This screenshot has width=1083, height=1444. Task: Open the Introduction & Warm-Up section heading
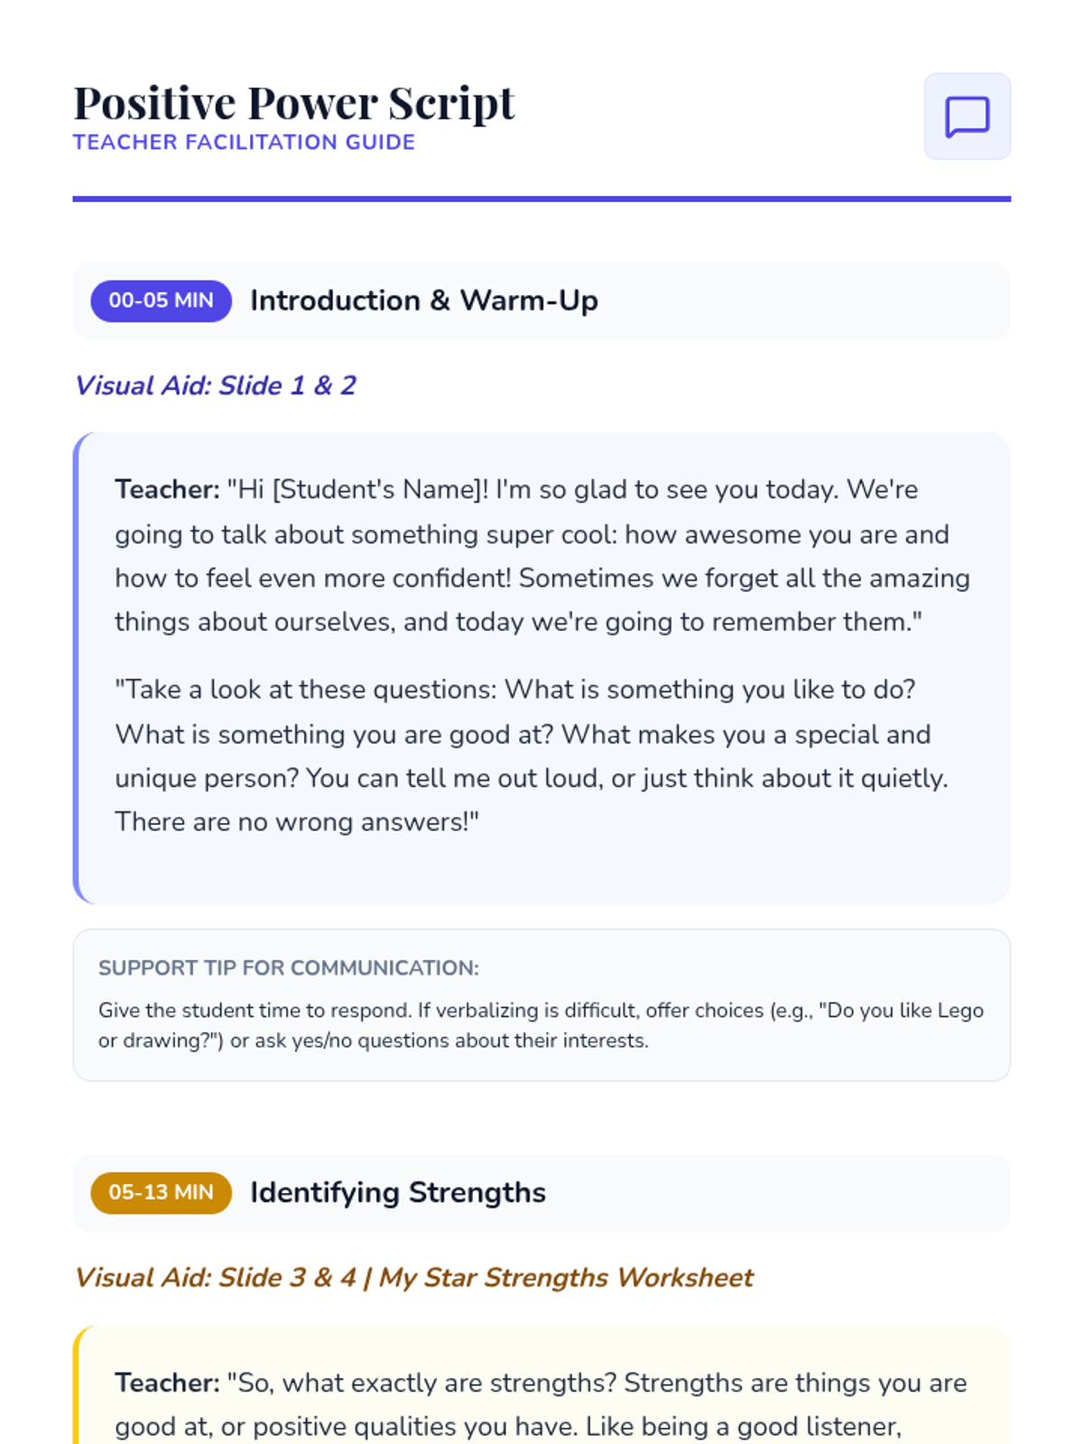[x=423, y=301]
